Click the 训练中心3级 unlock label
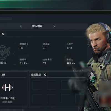111x111 pixels. [7, 98]
